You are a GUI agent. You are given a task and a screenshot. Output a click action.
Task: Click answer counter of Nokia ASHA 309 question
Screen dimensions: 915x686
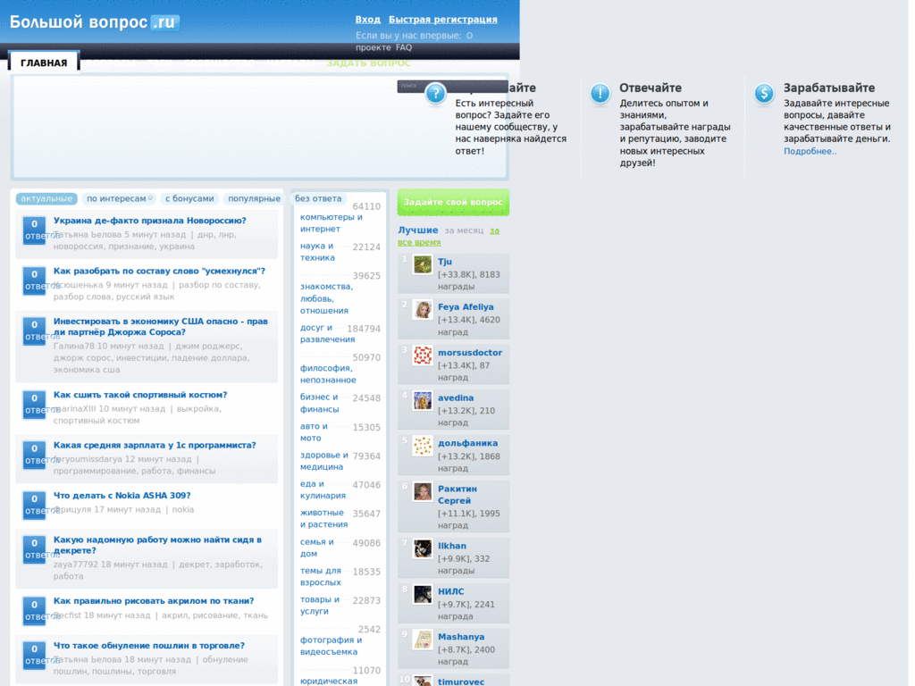coord(35,505)
